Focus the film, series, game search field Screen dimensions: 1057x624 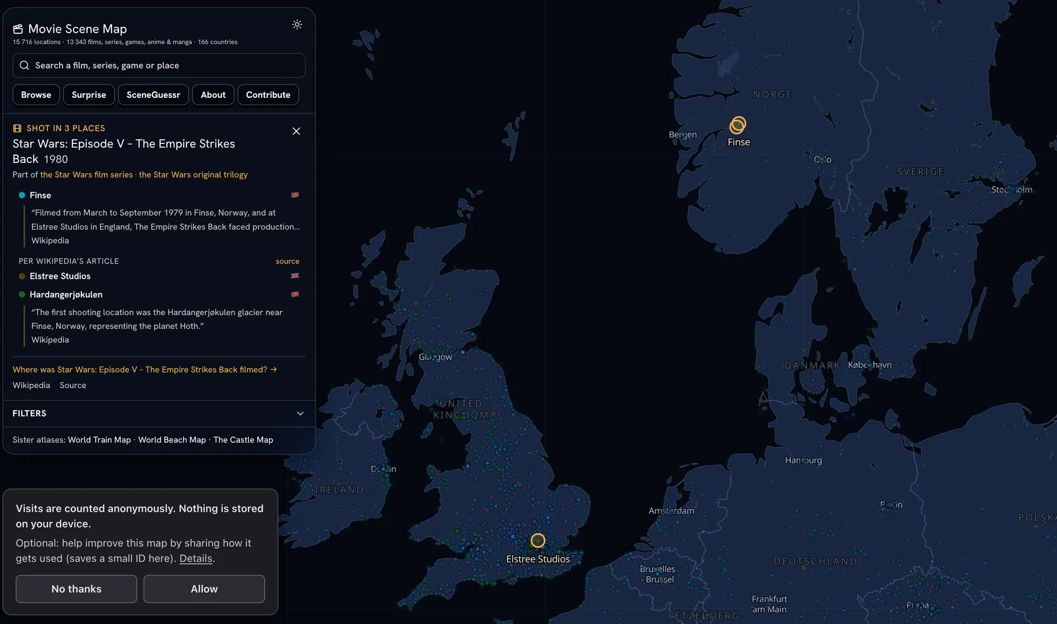point(159,66)
